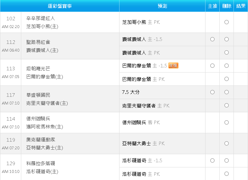Select delete radio for 洛杉磯道奇 主 PK

[226, 174]
